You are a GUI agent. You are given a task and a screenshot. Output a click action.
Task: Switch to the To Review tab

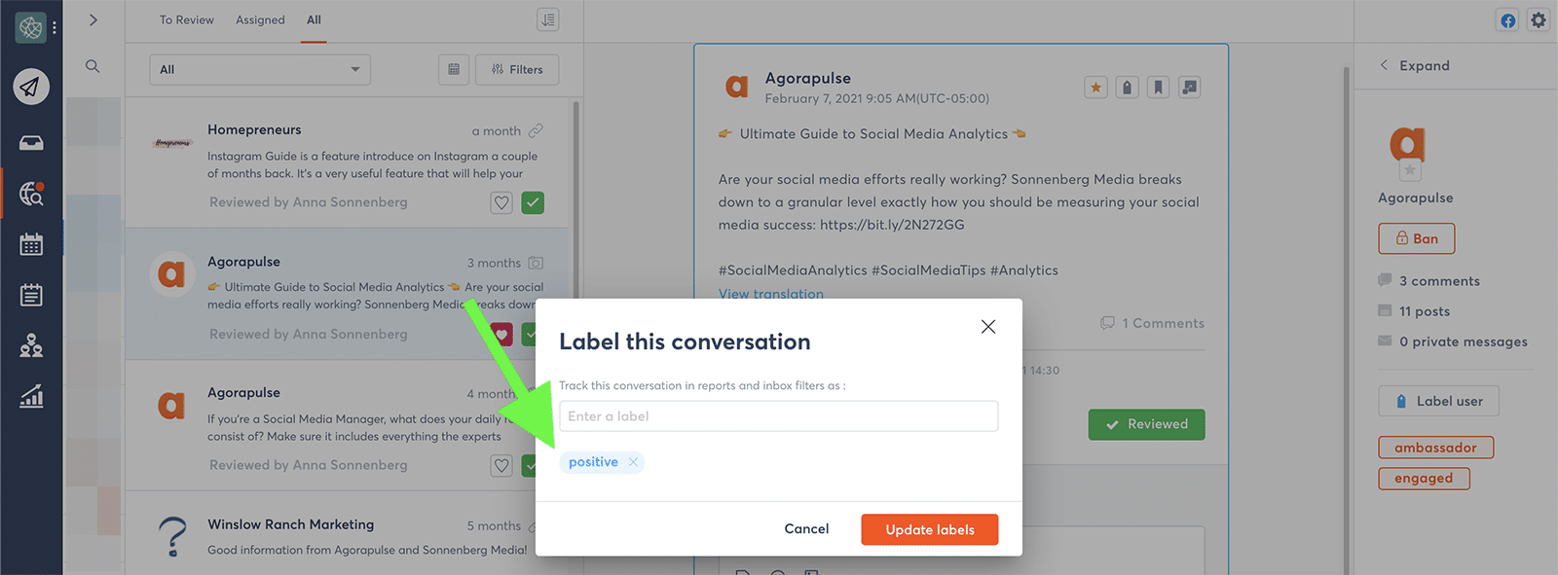pyautogui.click(x=187, y=19)
